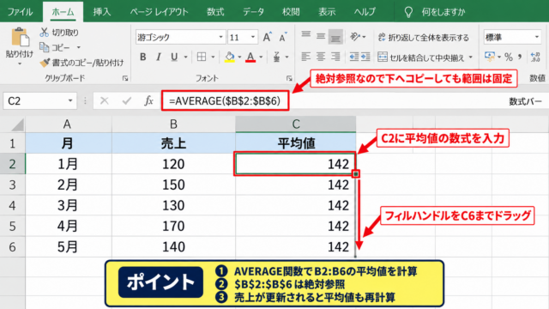Apply the comma style icon

[x=520, y=57]
